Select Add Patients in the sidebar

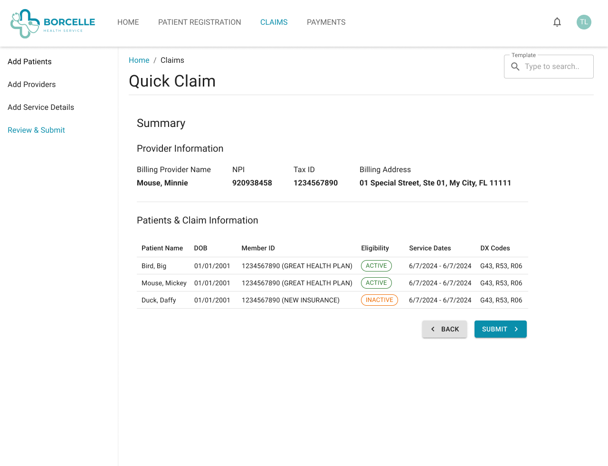point(29,62)
